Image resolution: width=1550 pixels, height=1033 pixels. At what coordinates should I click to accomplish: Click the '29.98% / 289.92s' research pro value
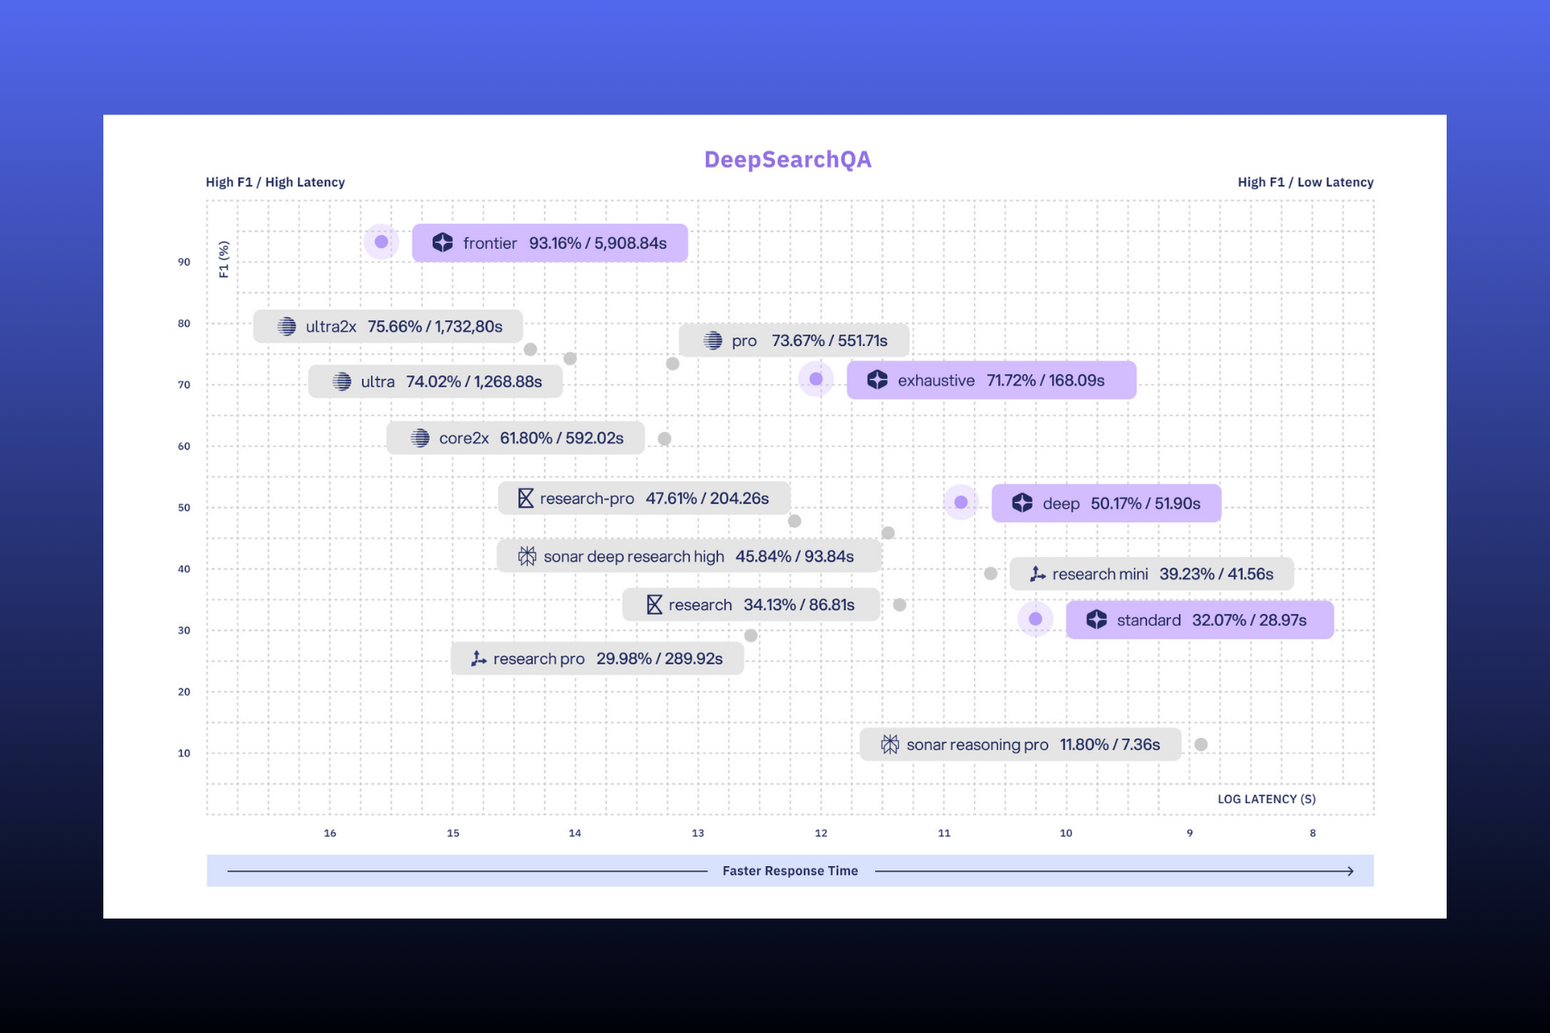coord(660,659)
